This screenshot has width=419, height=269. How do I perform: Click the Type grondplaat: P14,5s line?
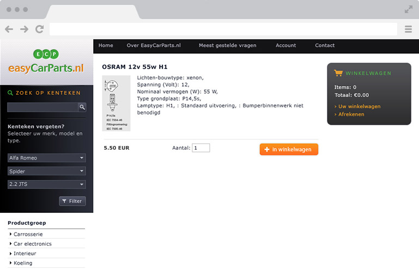[169, 99]
